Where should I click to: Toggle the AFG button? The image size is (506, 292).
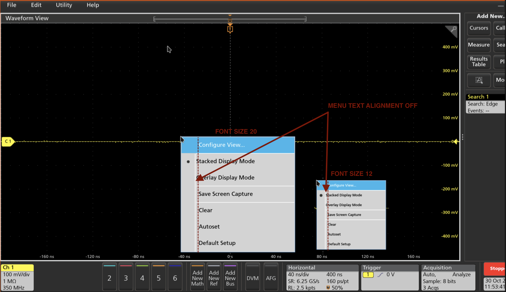pyautogui.click(x=271, y=278)
